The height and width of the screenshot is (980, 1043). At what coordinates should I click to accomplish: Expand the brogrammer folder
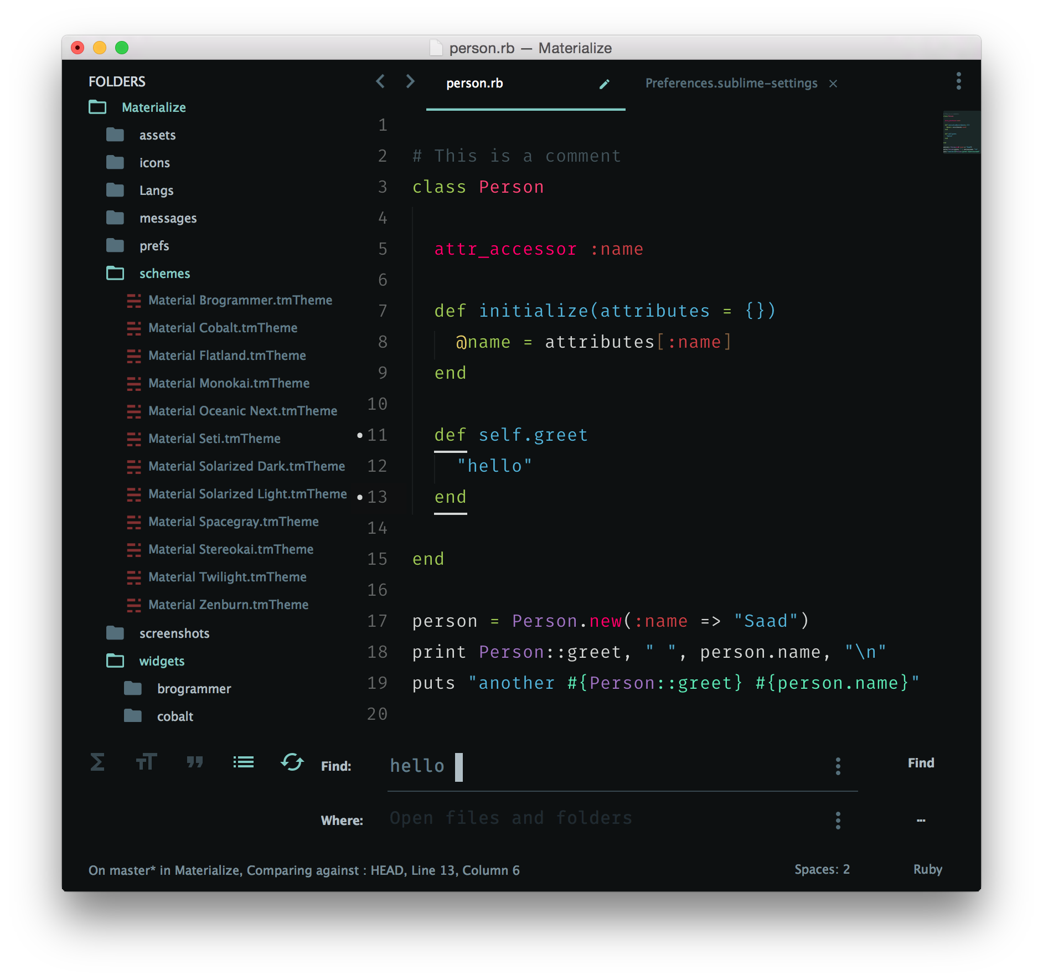(x=177, y=689)
